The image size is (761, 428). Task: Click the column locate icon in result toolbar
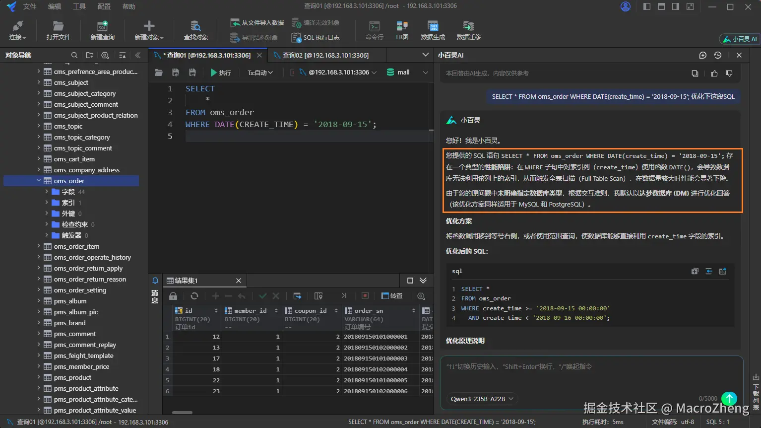318,296
